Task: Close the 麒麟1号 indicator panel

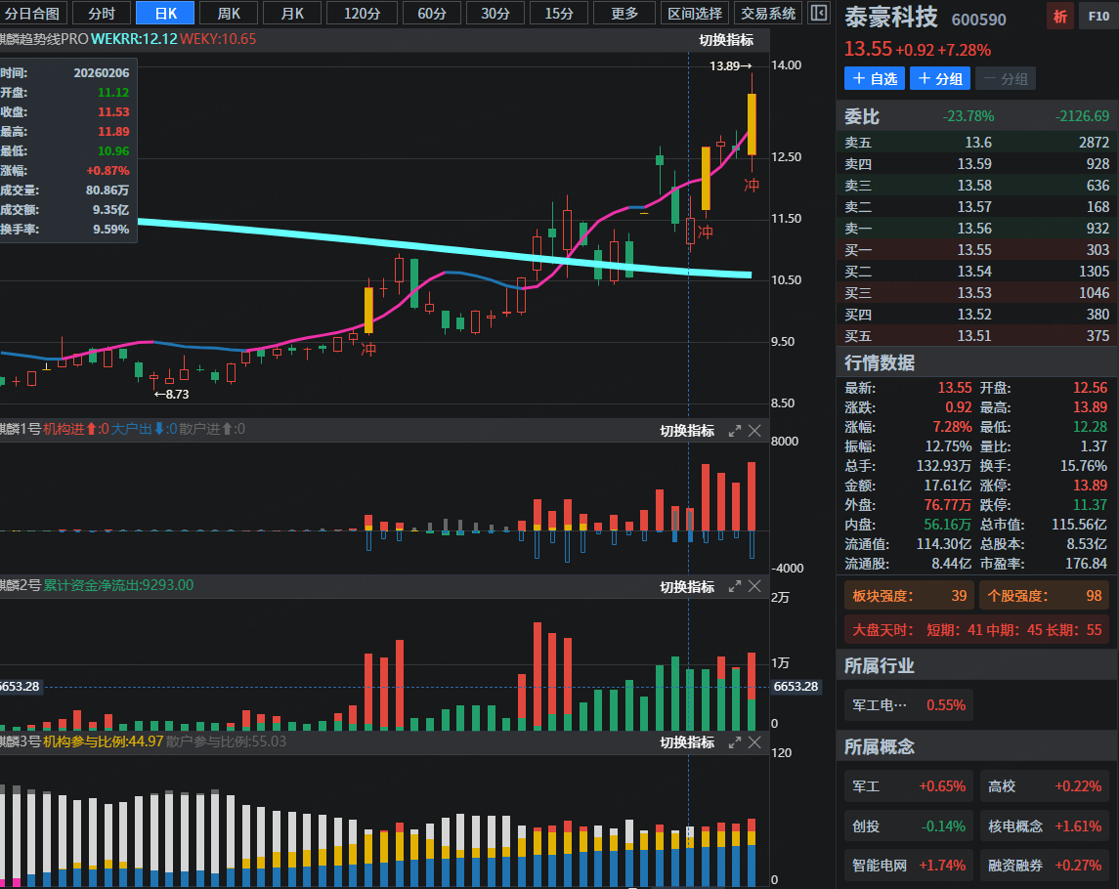Action: tap(754, 431)
